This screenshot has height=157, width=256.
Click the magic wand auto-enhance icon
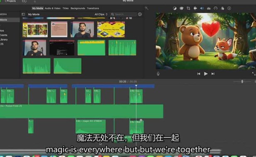tap(146, 8)
